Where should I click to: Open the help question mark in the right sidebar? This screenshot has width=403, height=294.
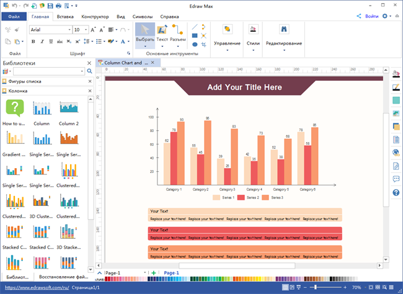point(396,192)
